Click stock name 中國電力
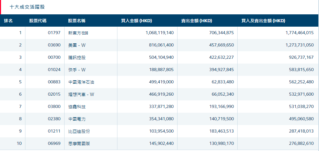 point(77,119)
